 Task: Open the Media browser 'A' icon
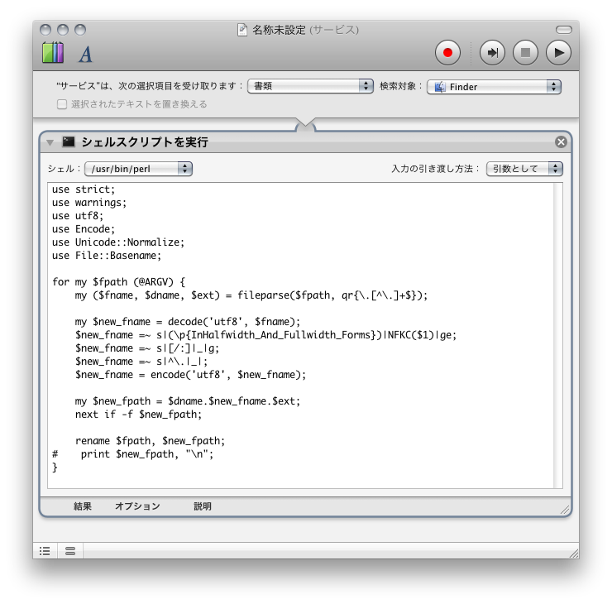[x=85, y=55]
